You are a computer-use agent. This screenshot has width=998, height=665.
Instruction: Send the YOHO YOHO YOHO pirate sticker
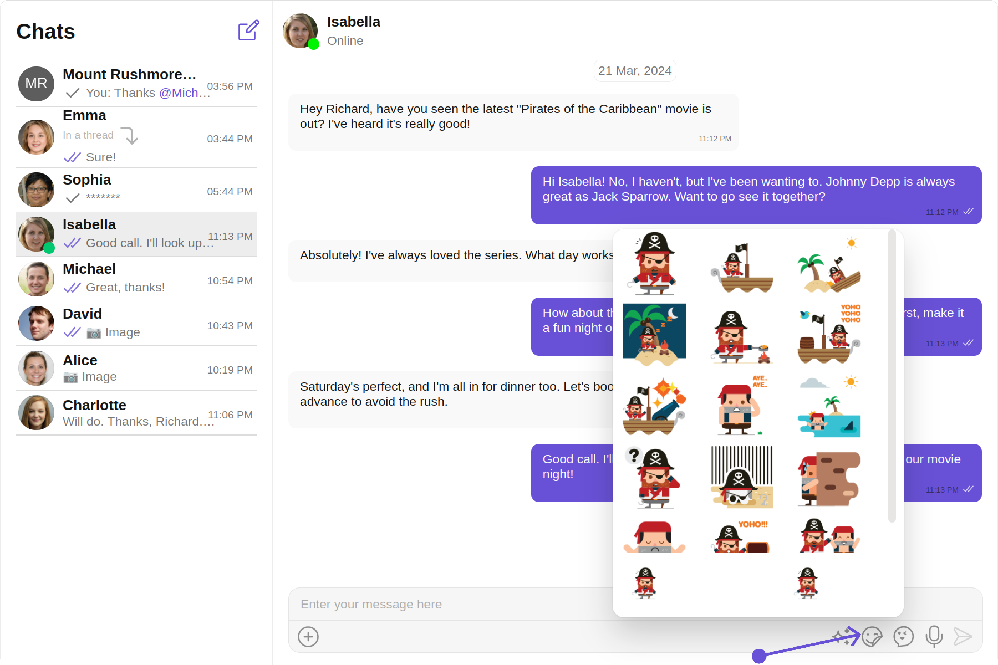pos(829,334)
